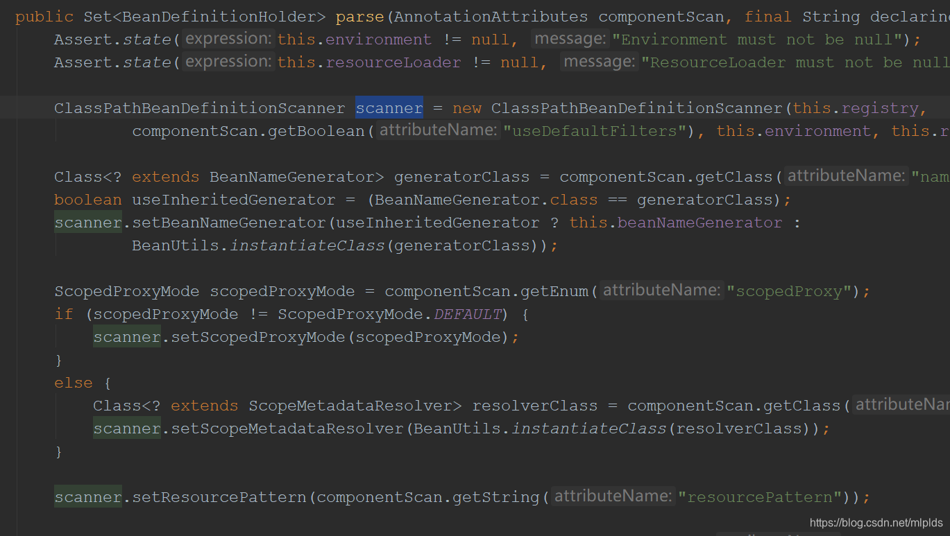The width and height of the screenshot is (950, 536).
Task: Click the setScopeMetadataResolver method call
Action: (287, 429)
